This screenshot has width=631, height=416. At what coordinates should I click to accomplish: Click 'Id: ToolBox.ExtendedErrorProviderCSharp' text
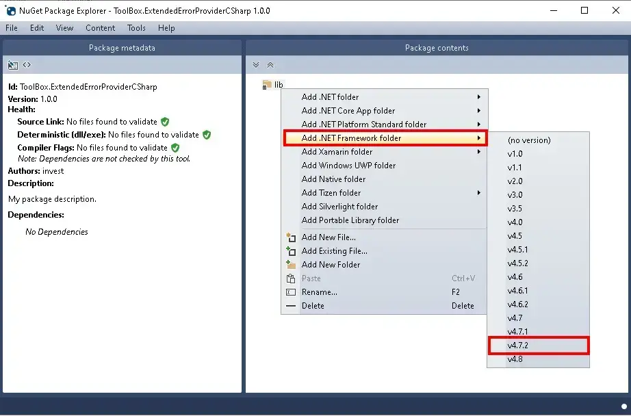83,87
